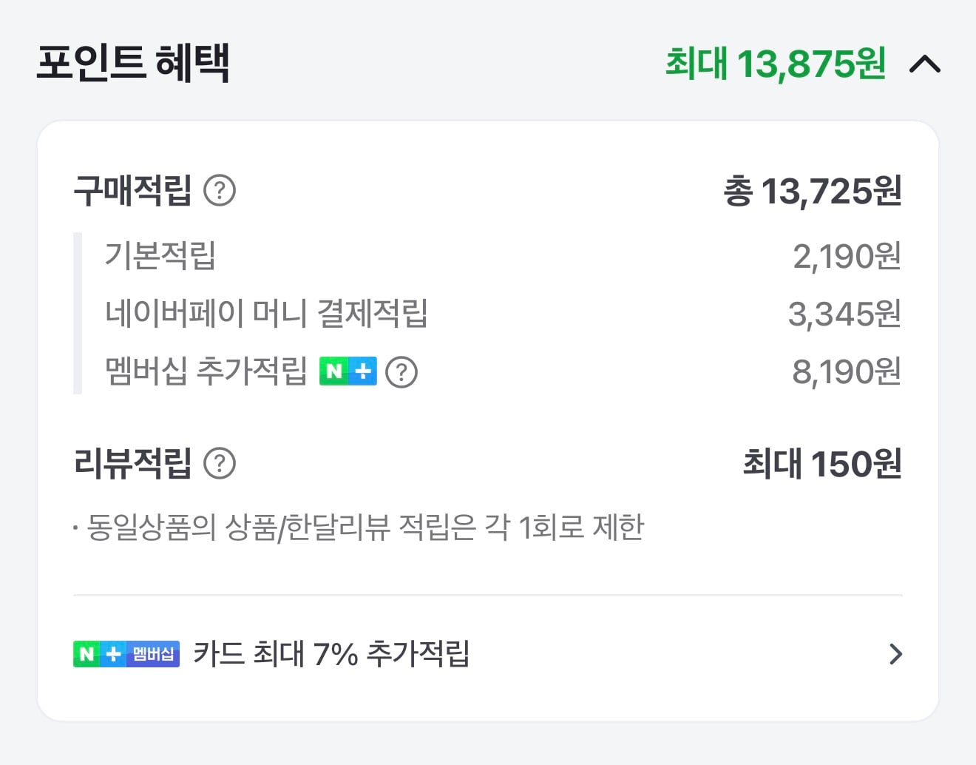Click the blue plus symbol in the N+ badge
This screenshot has height=765, width=976.
click(113, 654)
